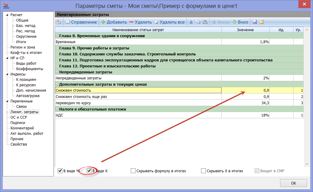The image size is (313, 192).
Task: Open Свойства section
Action: tap(19, 144)
